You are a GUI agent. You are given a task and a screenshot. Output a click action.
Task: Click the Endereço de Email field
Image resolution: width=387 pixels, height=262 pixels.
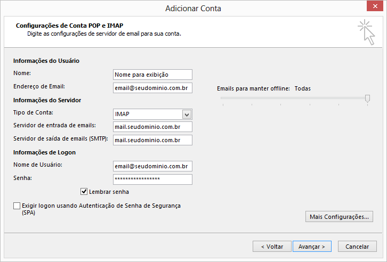152,88
